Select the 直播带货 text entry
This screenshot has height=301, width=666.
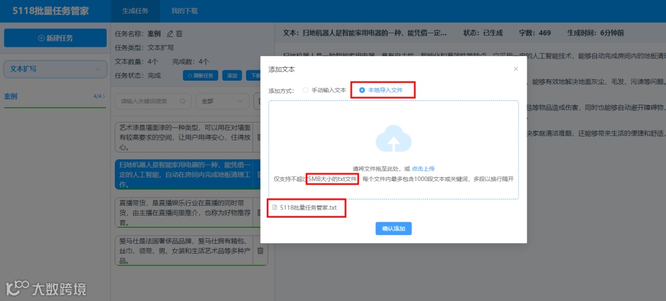tap(184, 212)
